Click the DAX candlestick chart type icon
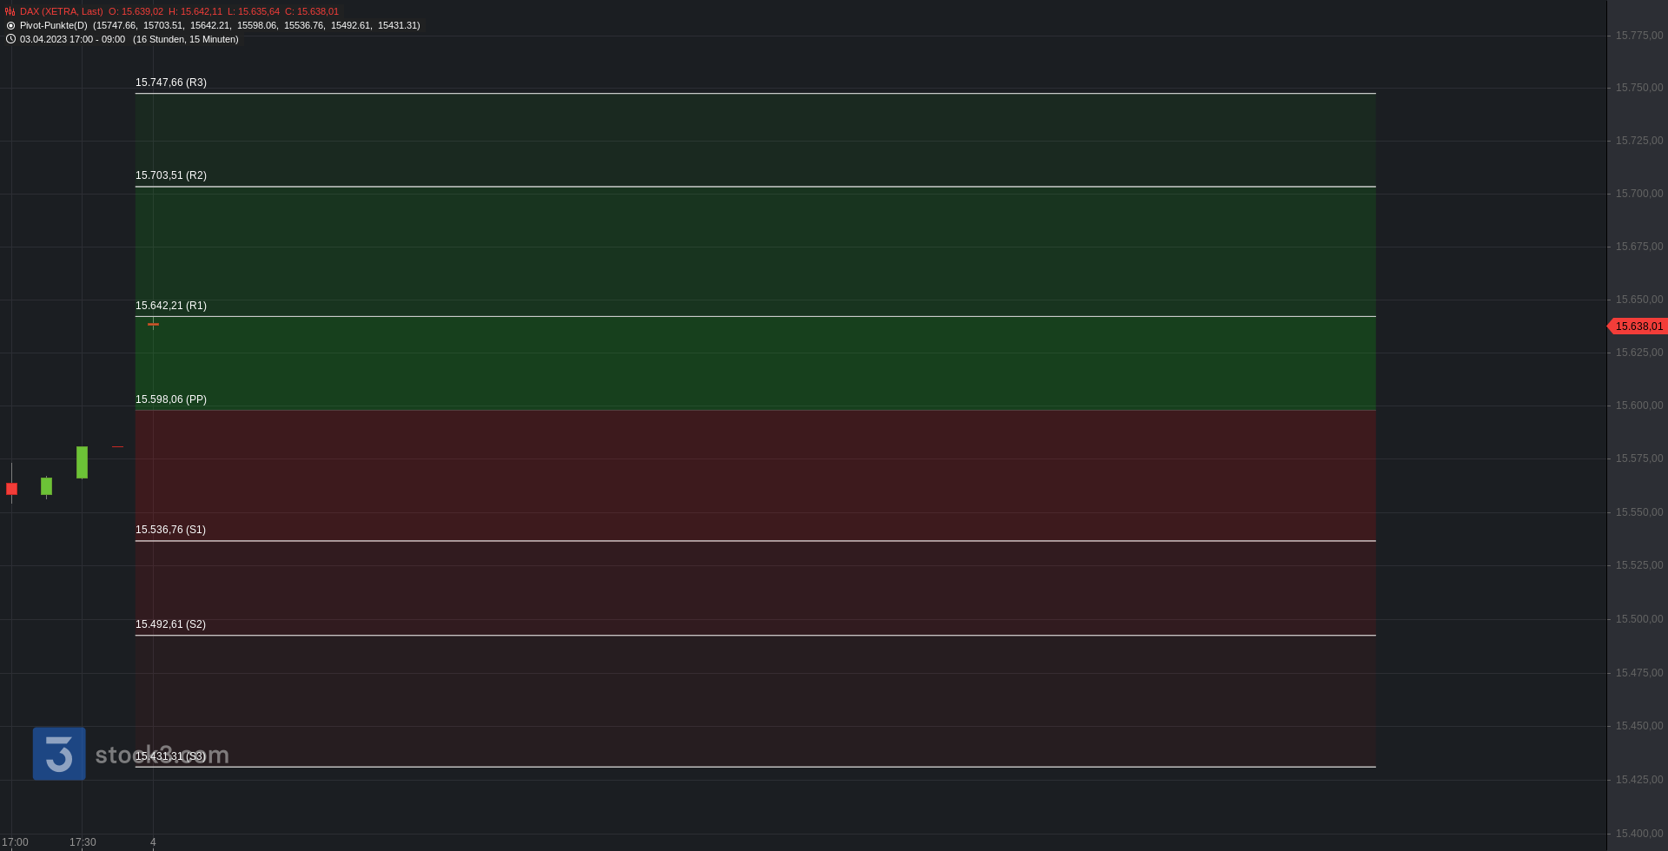 (x=10, y=11)
